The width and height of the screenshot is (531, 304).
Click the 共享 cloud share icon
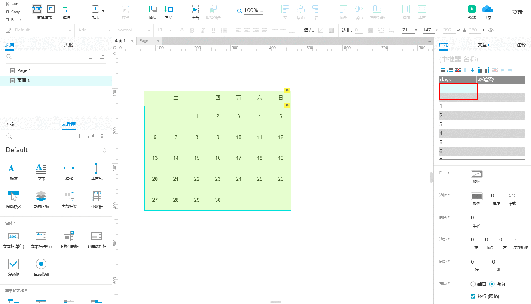click(x=487, y=9)
